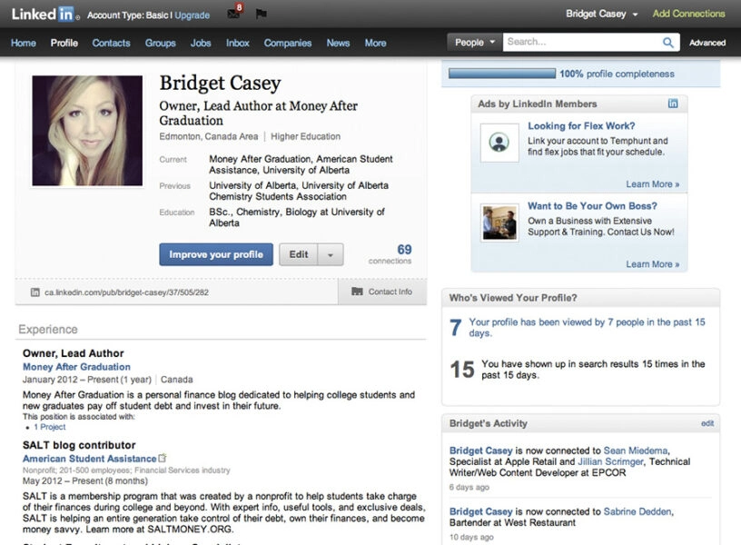The height and width of the screenshot is (545, 741).
Task: Open Contact Info section
Action: coord(382,292)
